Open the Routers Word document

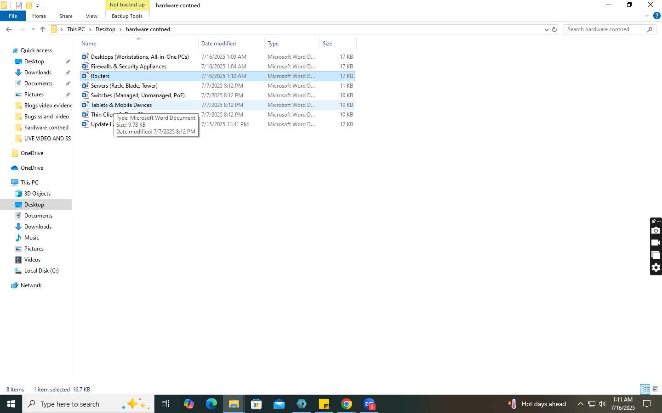pos(217,76)
